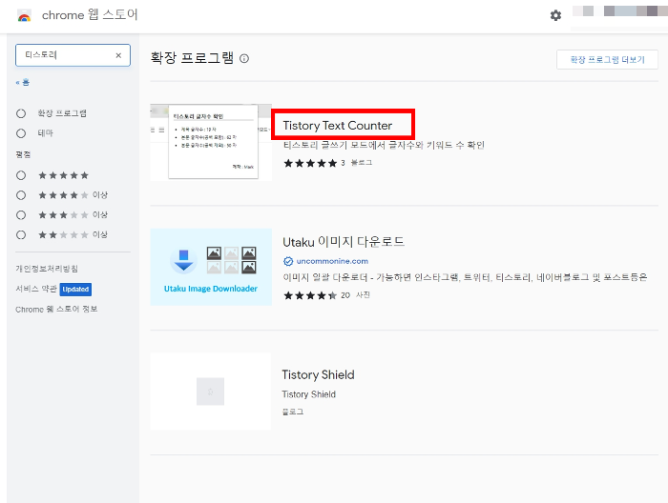Open the Tistory Shield extension title
Viewport: 668px width, 503px height.
318,374
